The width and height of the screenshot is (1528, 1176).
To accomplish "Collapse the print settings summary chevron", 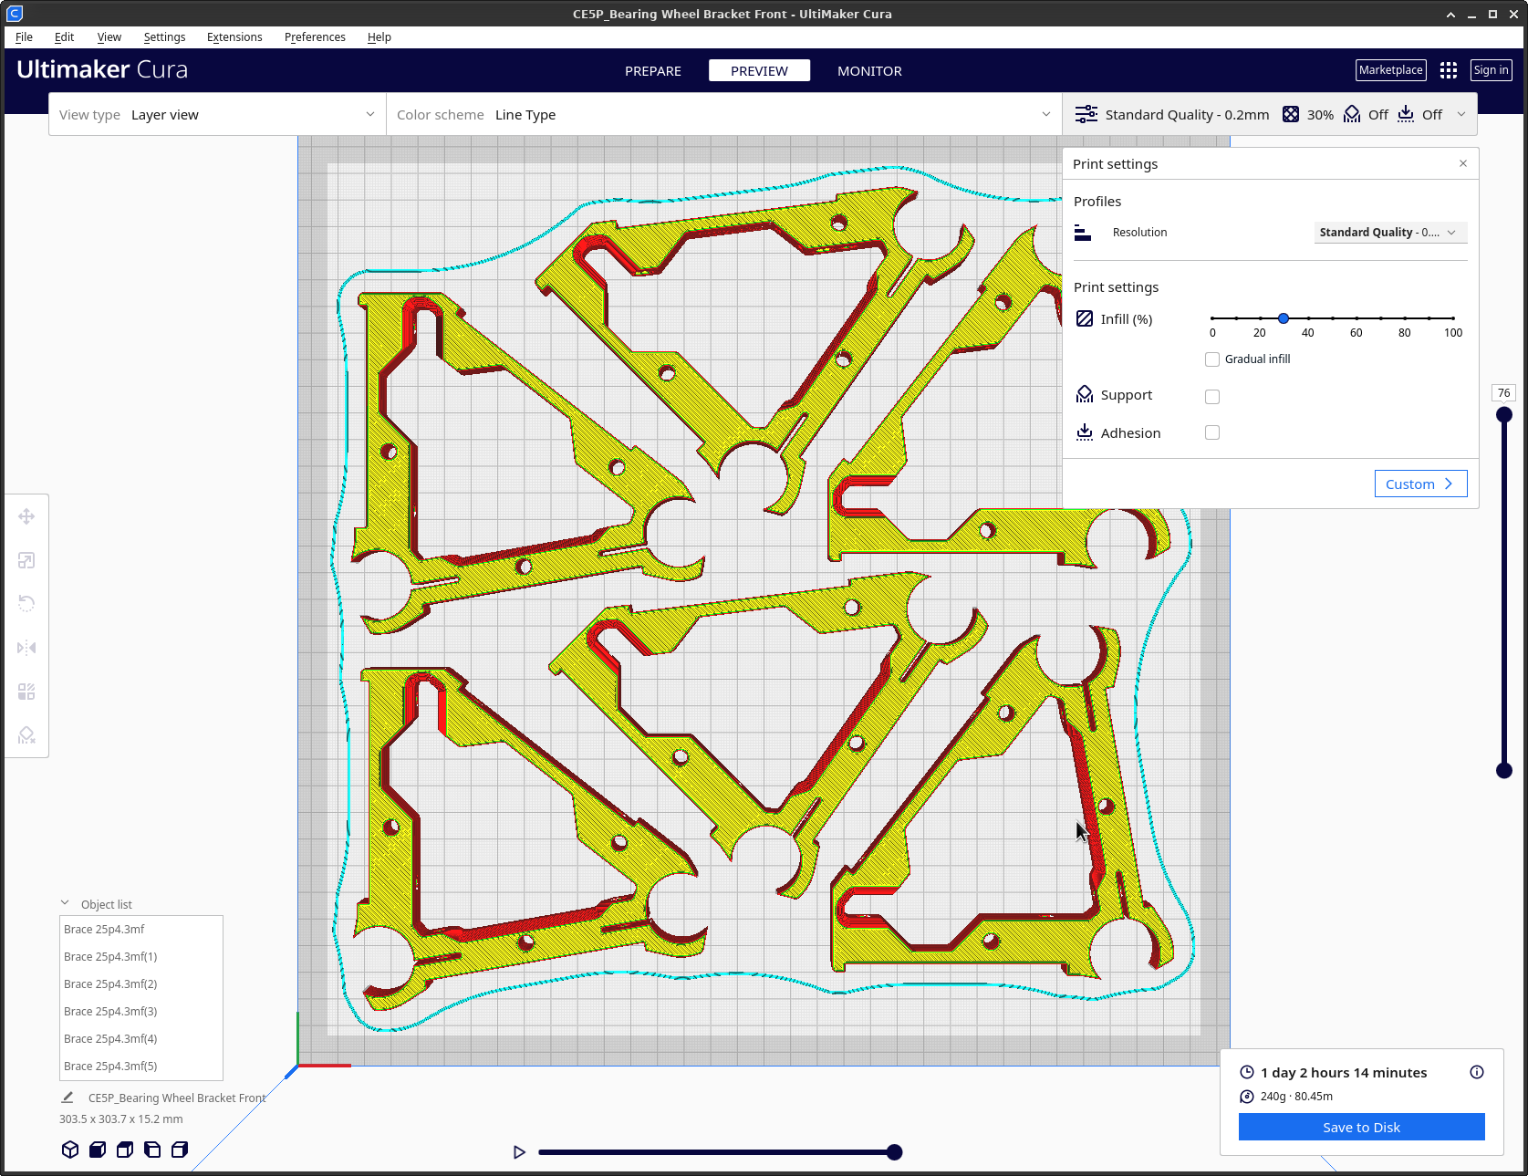I will coord(1461,114).
